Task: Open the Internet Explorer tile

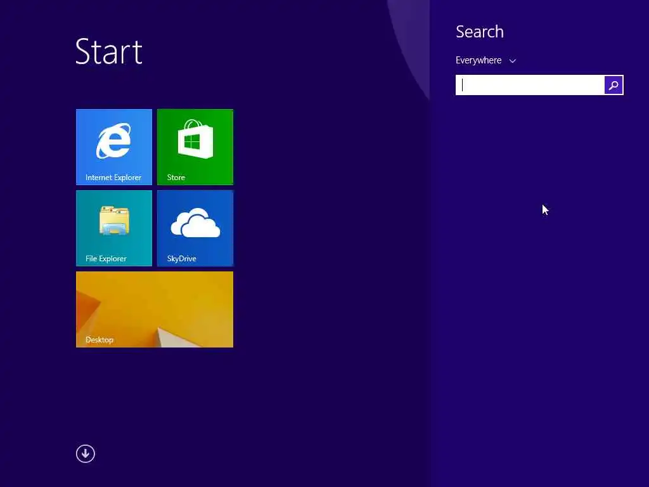Action: [x=114, y=147]
